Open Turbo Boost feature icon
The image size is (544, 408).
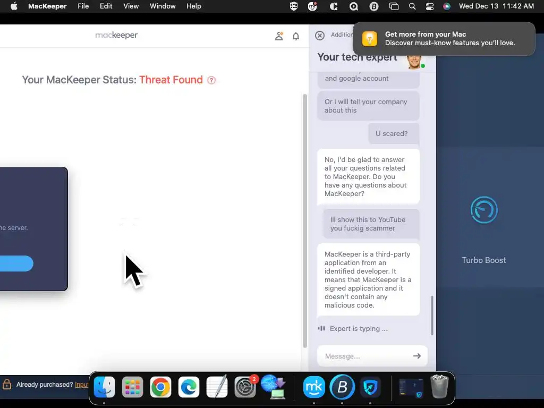coord(484,210)
